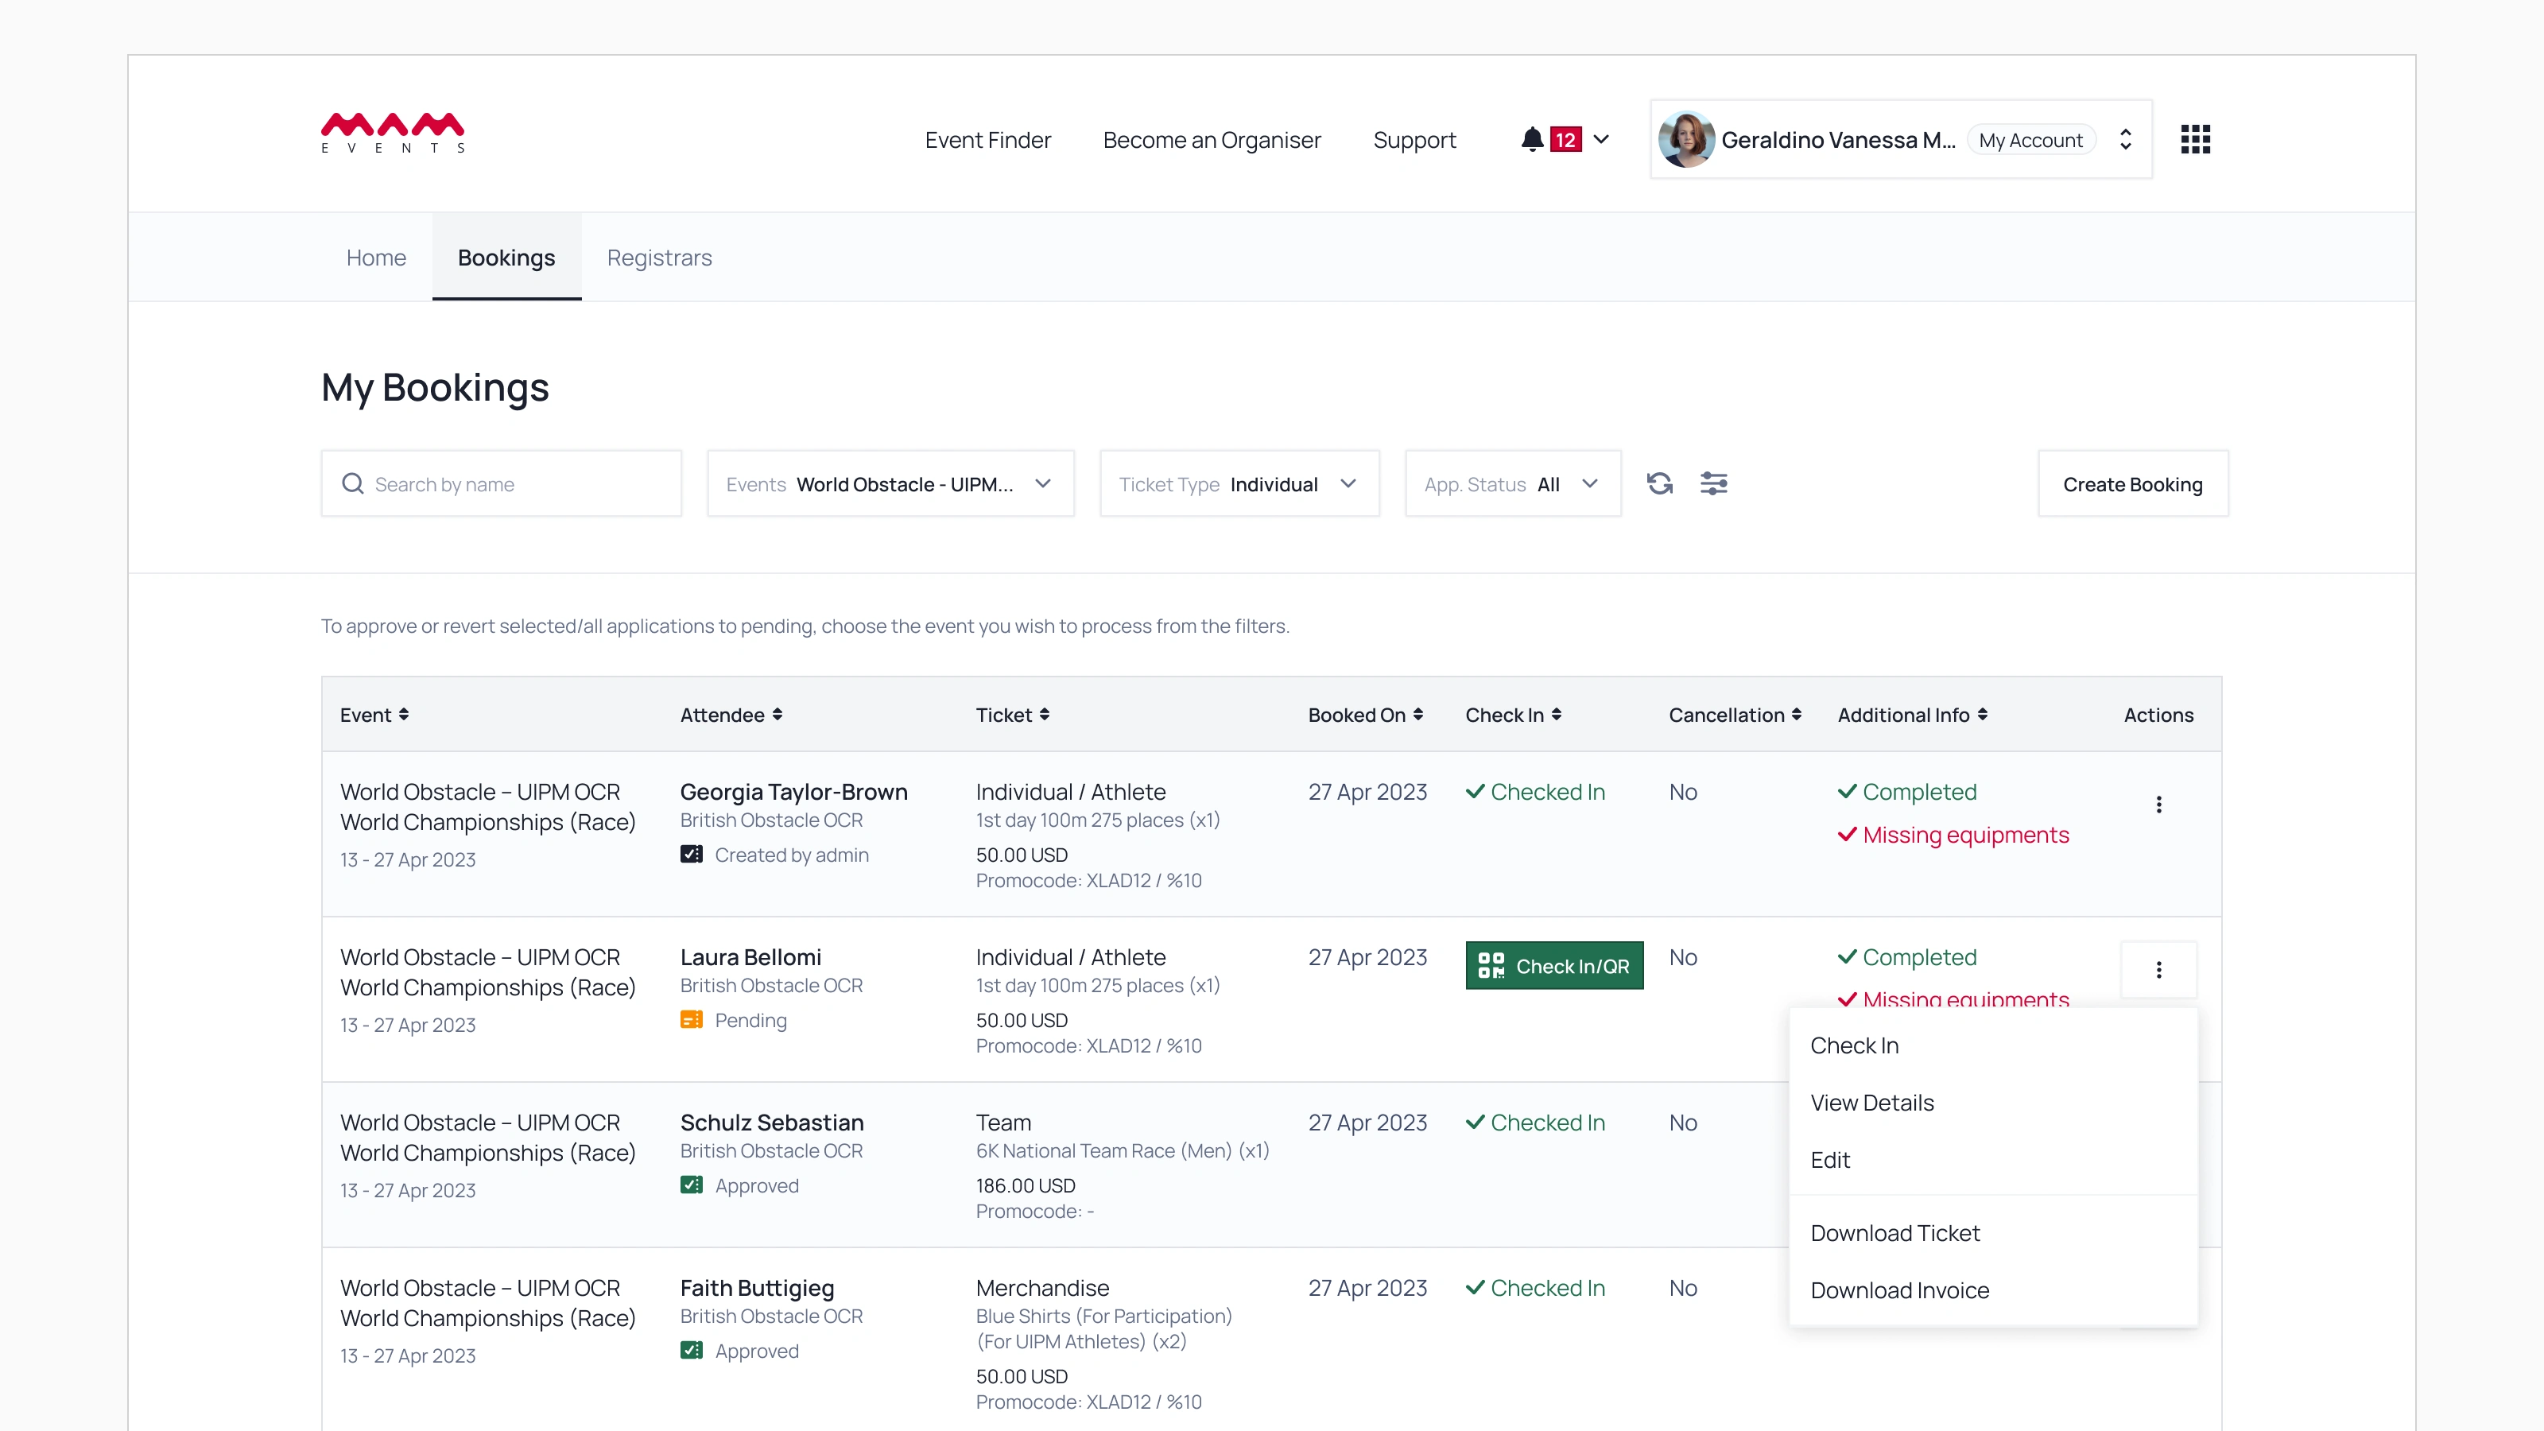Viewport: 2544px width, 1431px height.
Task: Click the user profile avatar
Action: [1685, 139]
